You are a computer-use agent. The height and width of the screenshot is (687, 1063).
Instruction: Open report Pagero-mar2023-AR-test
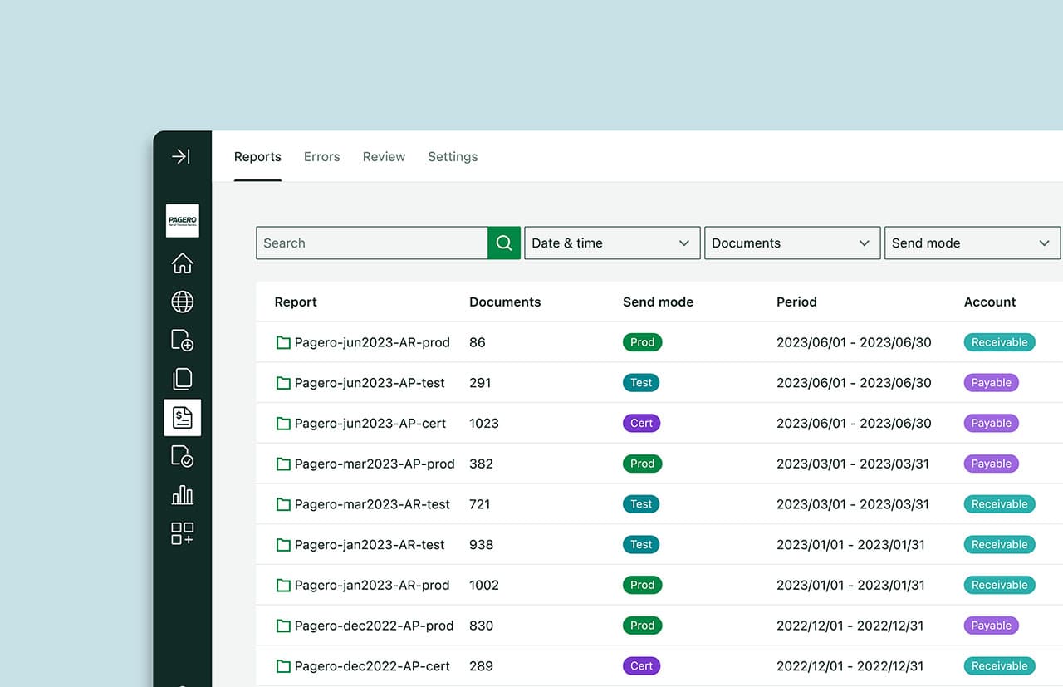(x=372, y=504)
